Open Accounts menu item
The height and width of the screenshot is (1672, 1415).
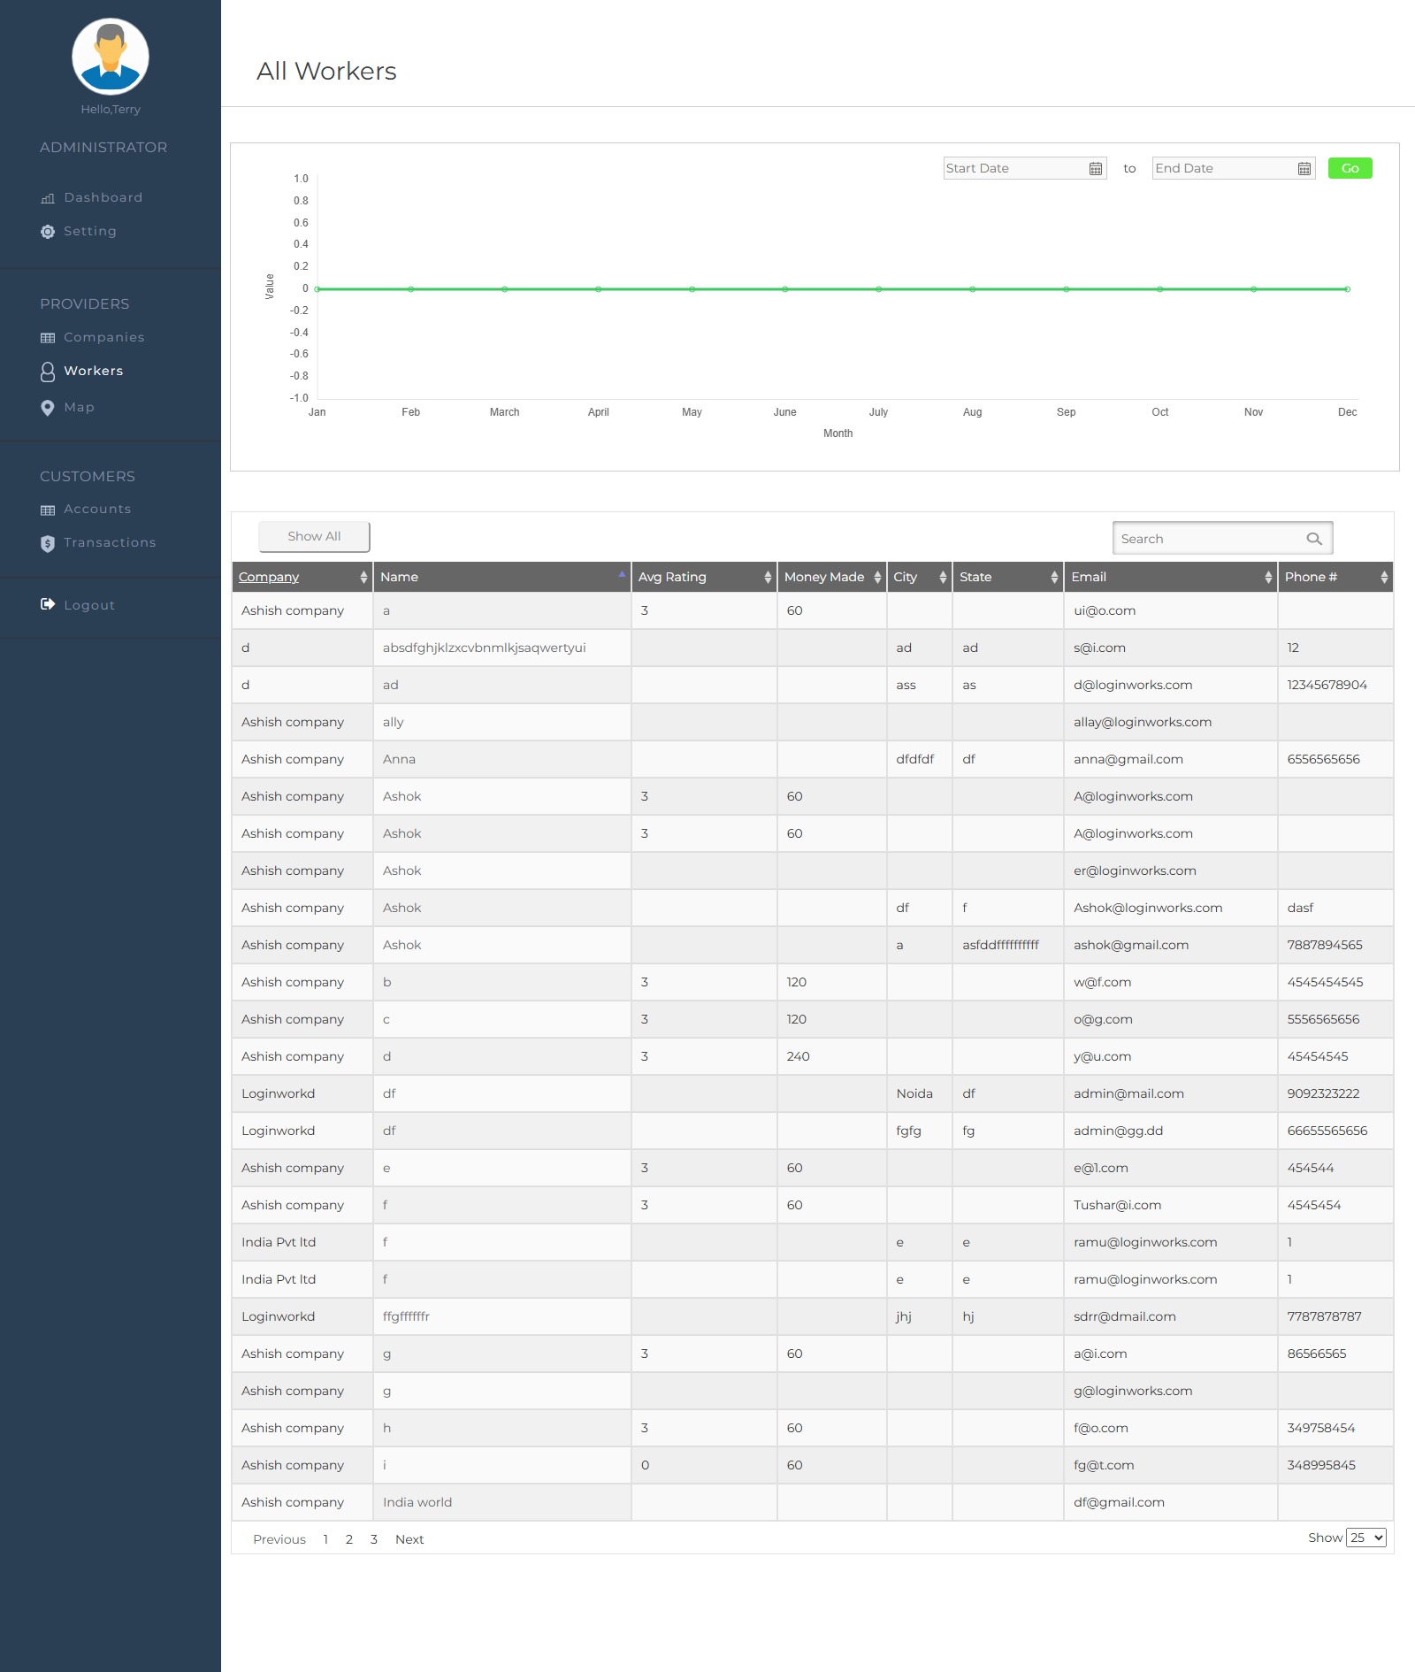(97, 510)
